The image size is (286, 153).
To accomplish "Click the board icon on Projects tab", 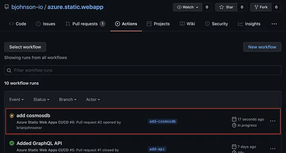I will pyautogui.click(x=149, y=24).
